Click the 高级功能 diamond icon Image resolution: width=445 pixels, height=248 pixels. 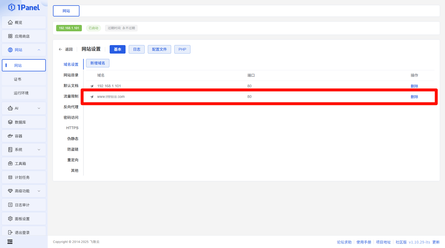10,191
